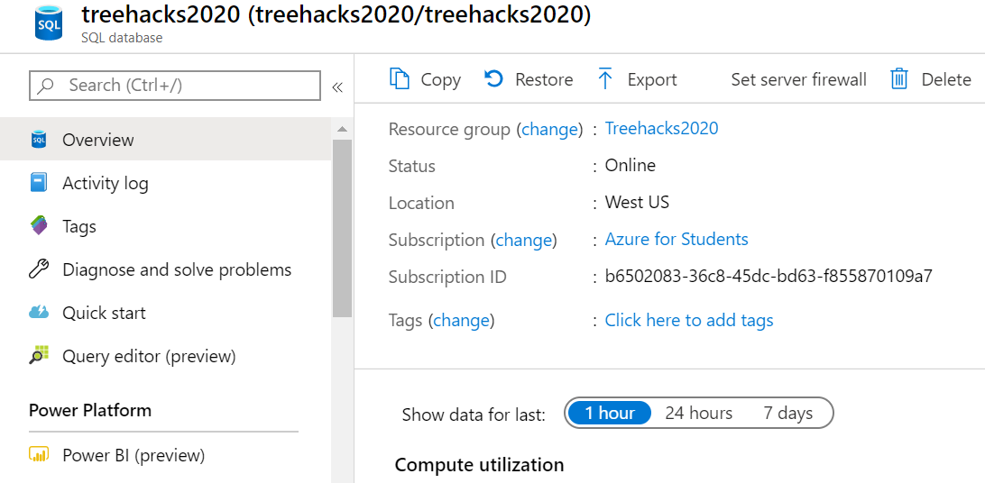This screenshot has width=985, height=483.
Task: Click the Copy toolbar label
Action: tap(441, 79)
